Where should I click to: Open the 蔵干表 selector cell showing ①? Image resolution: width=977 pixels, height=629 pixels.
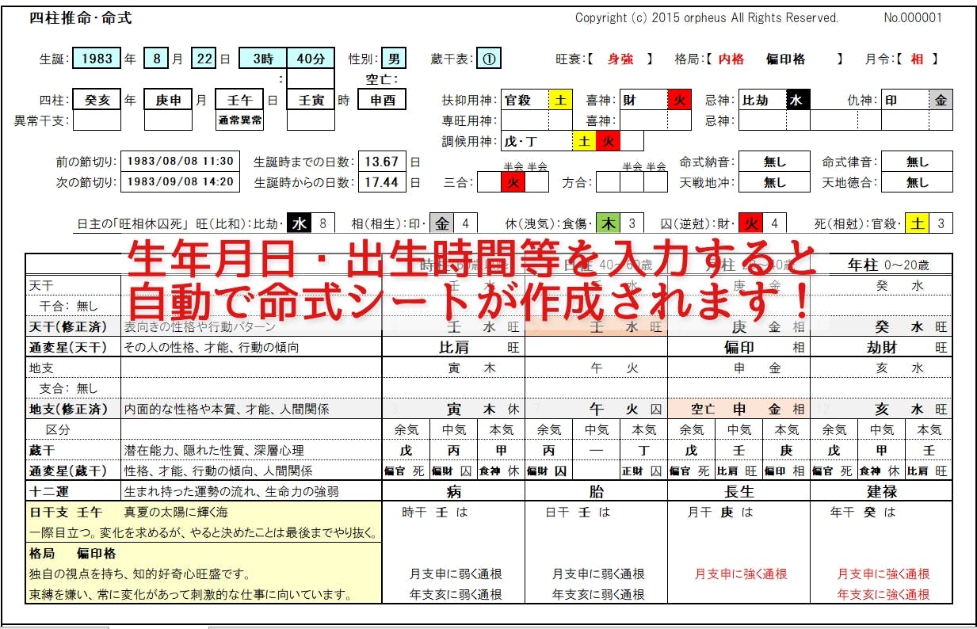point(489,59)
